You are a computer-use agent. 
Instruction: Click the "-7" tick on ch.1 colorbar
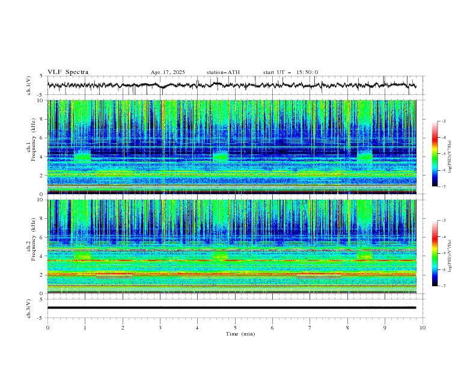[x=443, y=186]
